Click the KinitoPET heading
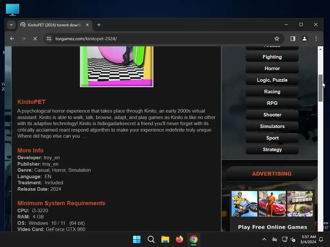 [x=31, y=102]
